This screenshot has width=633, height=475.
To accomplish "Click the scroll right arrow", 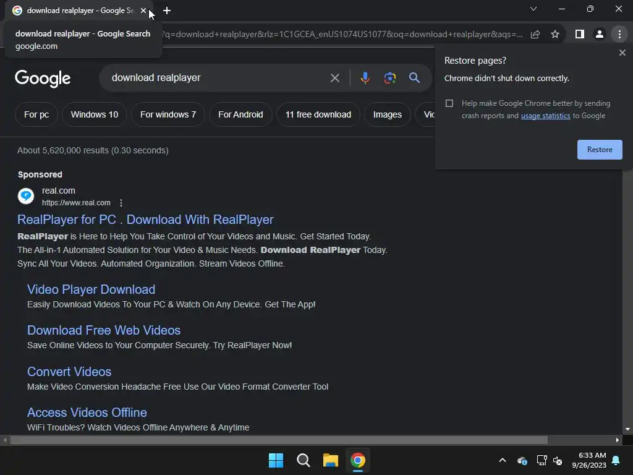I will coord(618,440).
